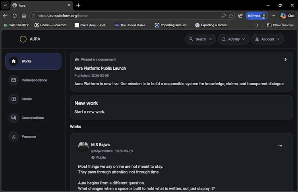Screen dimensions: 298x192
Task: Open the Other favorites folder
Action: pyautogui.click(x=280, y=25)
